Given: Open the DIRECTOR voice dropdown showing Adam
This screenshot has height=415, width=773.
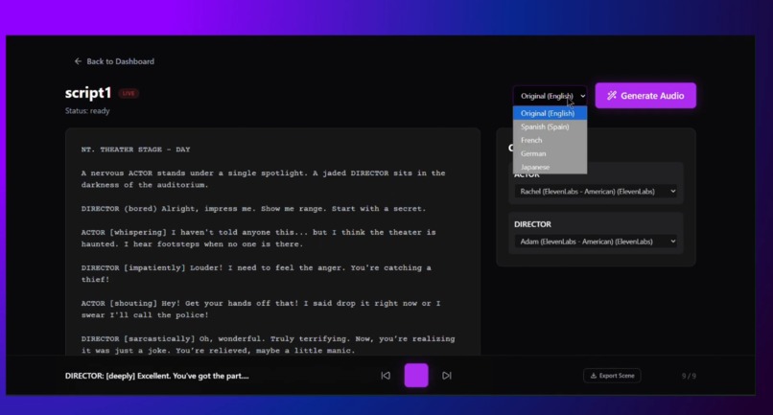Looking at the screenshot, I should tap(596, 242).
